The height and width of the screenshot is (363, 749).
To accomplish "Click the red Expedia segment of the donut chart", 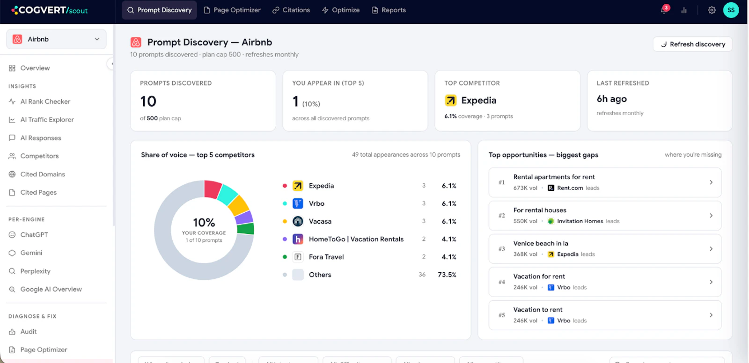I will point(212,189).
